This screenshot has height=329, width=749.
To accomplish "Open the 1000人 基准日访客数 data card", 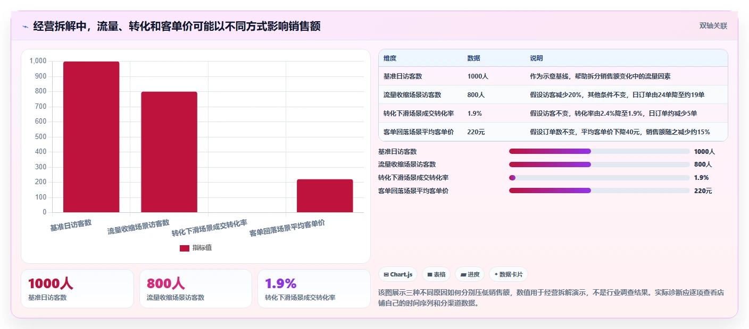I will coord(77,289).
